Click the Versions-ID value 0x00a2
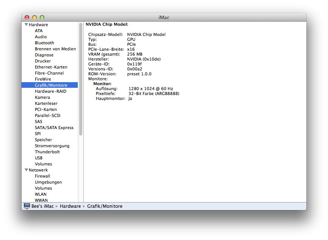Viewport: 328px width, 240px height. 135,69
